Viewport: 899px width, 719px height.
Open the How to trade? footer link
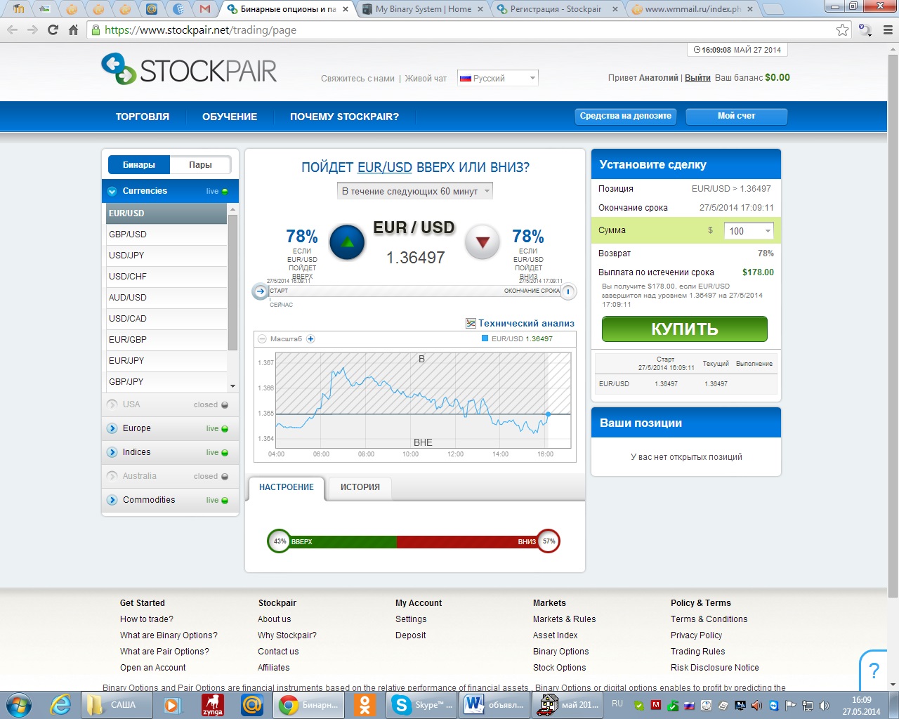pos(147,619)
